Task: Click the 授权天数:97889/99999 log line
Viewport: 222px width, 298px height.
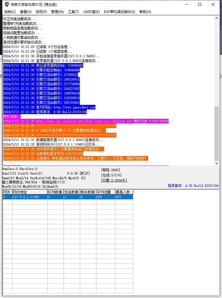Action: 86,121
